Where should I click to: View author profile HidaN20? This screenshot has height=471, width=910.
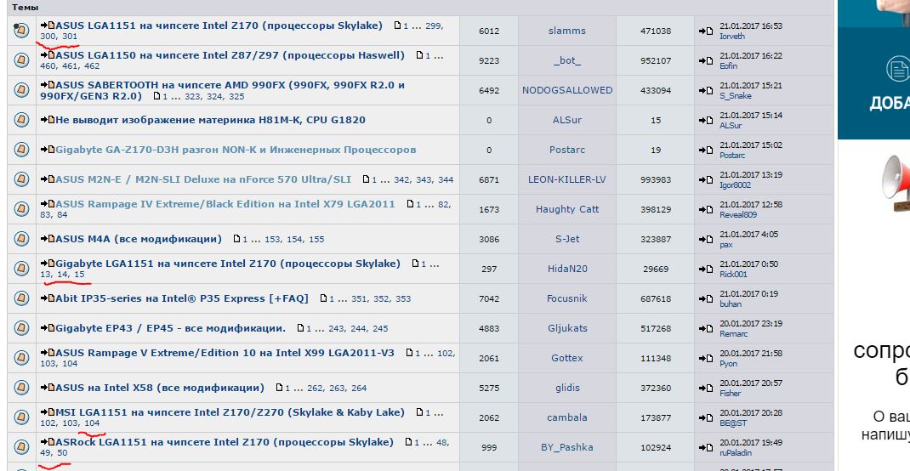tap(567, 270)
